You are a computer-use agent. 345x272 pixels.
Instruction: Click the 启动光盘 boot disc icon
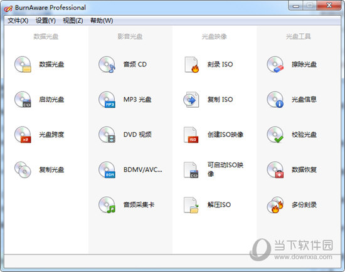click(x=23, y=100)
